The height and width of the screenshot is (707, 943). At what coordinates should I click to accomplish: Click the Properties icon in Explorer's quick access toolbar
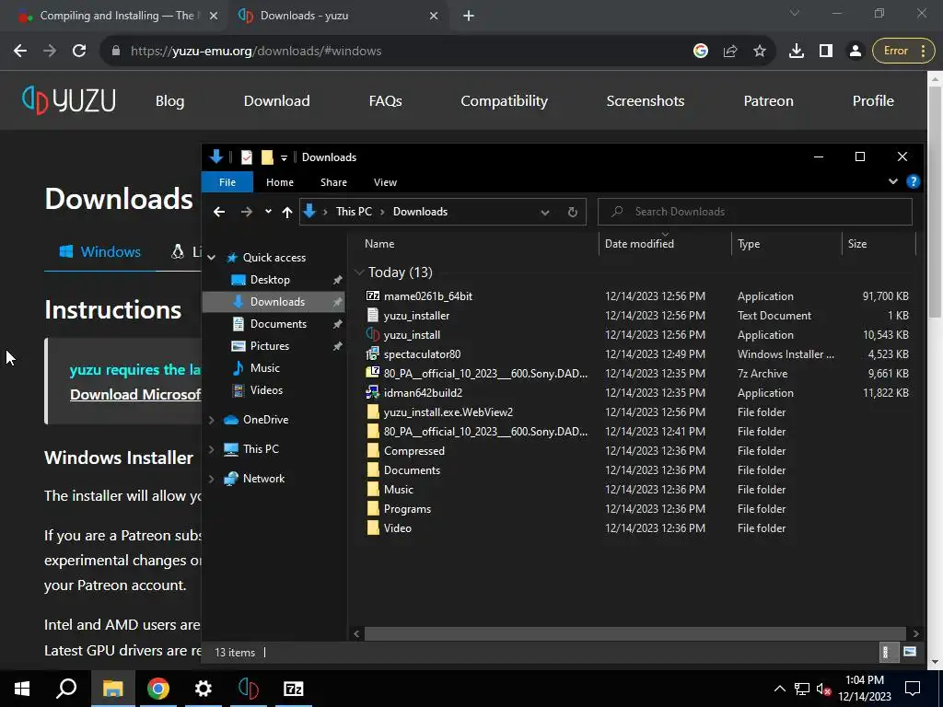tap(247, 157)
